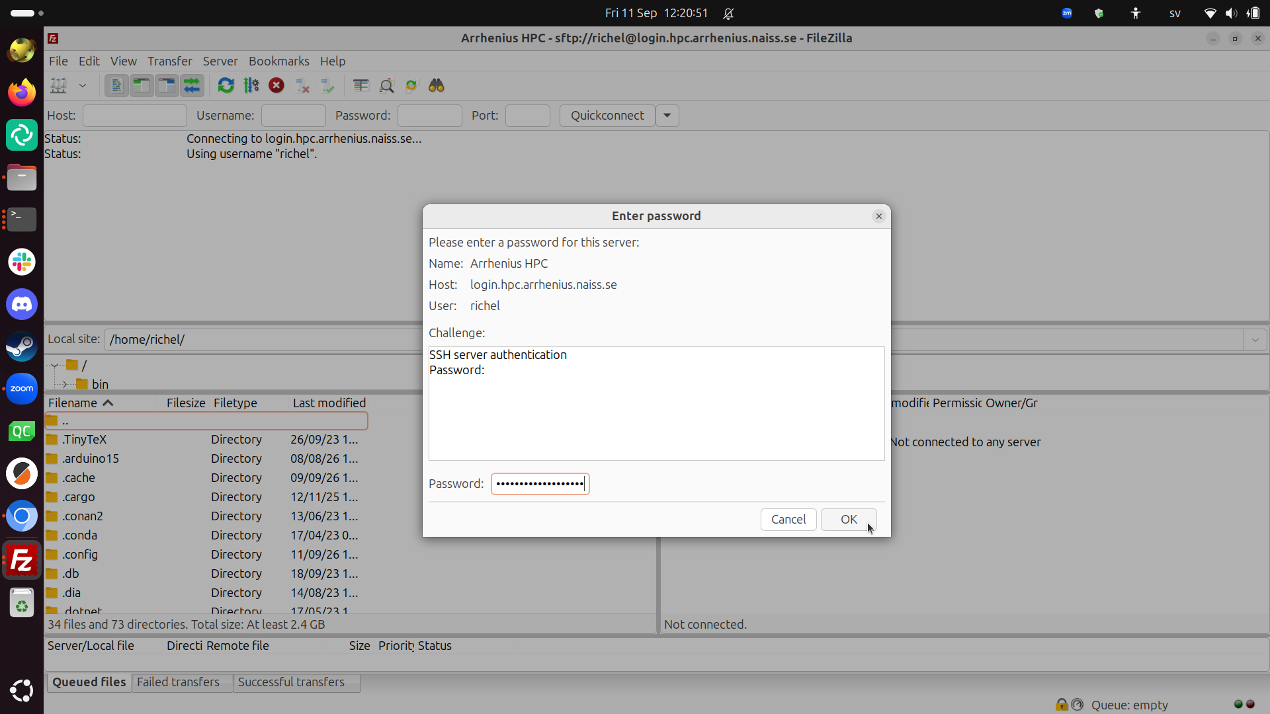Expand the Site Manager dropdown arrow
The width and height of the screenshot is (1270, 714).
83,86
